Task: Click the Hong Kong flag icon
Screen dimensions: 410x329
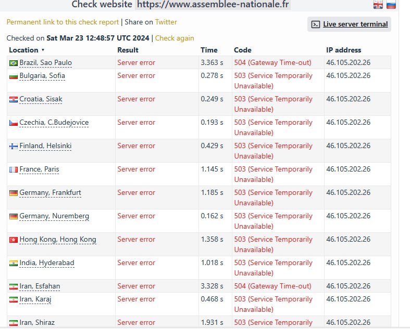Action: [x=14, y=240]
